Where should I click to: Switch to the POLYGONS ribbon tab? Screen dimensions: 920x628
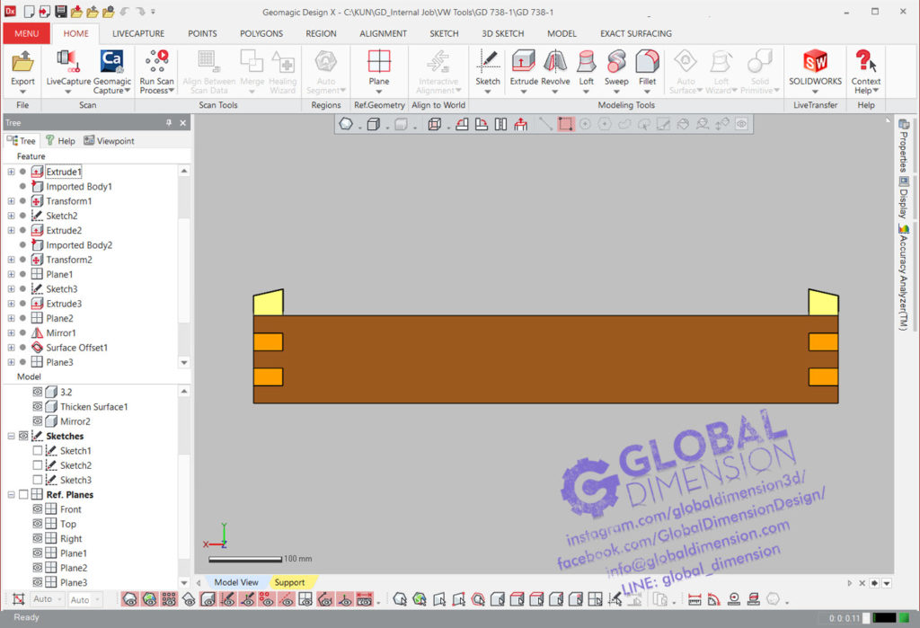pos(261,33)
